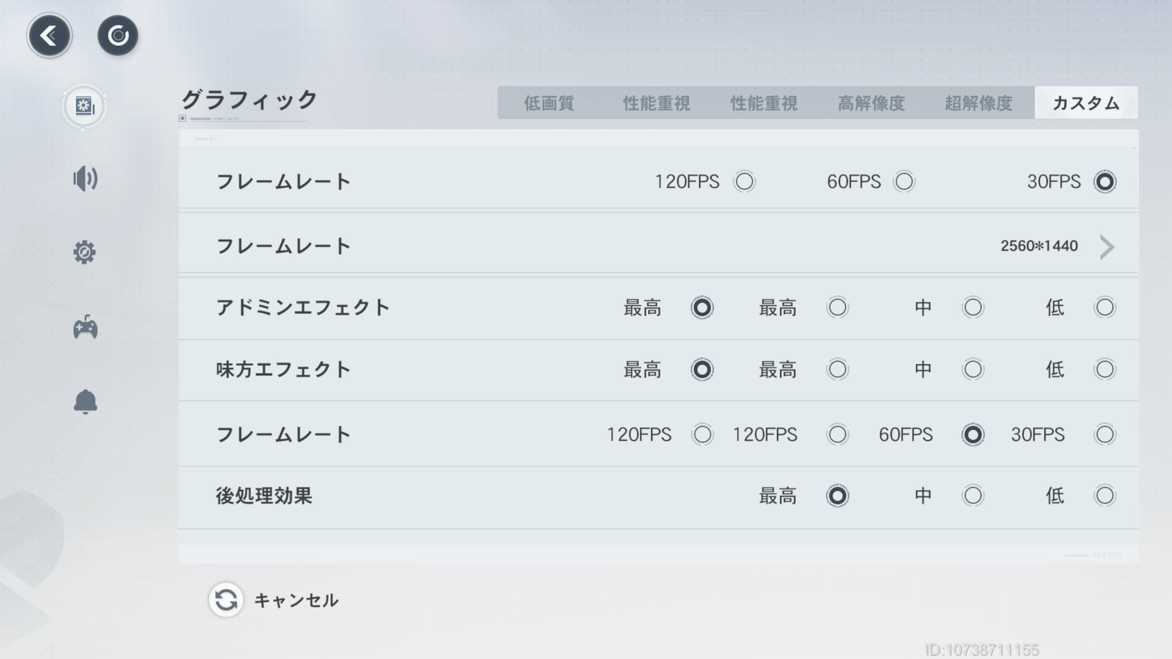Select the 高解像度 preset tab

[x=871, y=103]
